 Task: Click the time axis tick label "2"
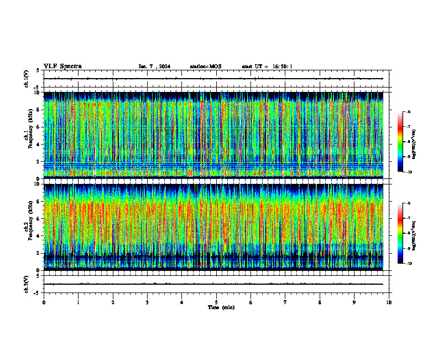[x=113, y=302]
